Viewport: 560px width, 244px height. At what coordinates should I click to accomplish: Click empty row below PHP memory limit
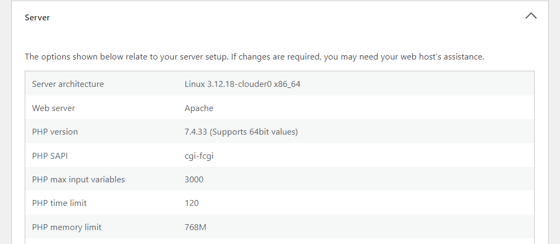click(279, 241)
